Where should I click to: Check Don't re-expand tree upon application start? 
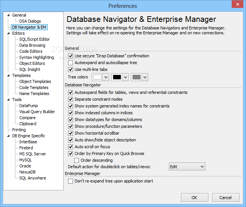(x=70, y=181)
